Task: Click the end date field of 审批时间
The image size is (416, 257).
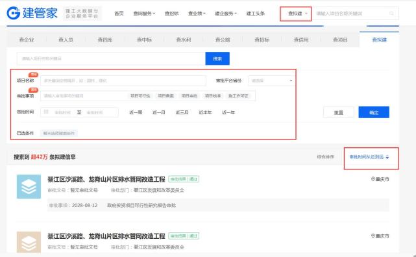Action: point(95,112)
